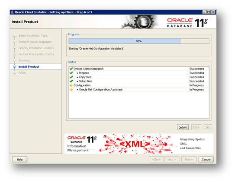Cancel the Oracle client installation
The width and height of the screenshot is (235, 182).
coord(206,160)
